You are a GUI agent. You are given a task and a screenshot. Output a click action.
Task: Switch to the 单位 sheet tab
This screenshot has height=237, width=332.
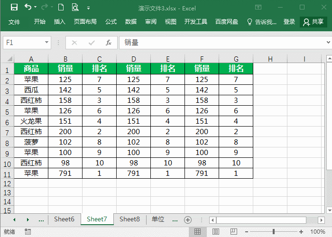pos(158,219)
